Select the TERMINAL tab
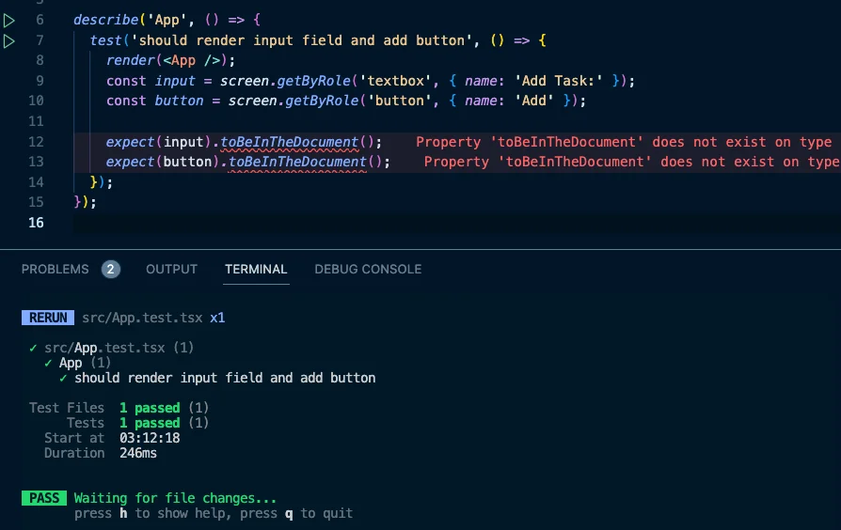The width and height of the screenshot is (841, 530). pos(256,269)
